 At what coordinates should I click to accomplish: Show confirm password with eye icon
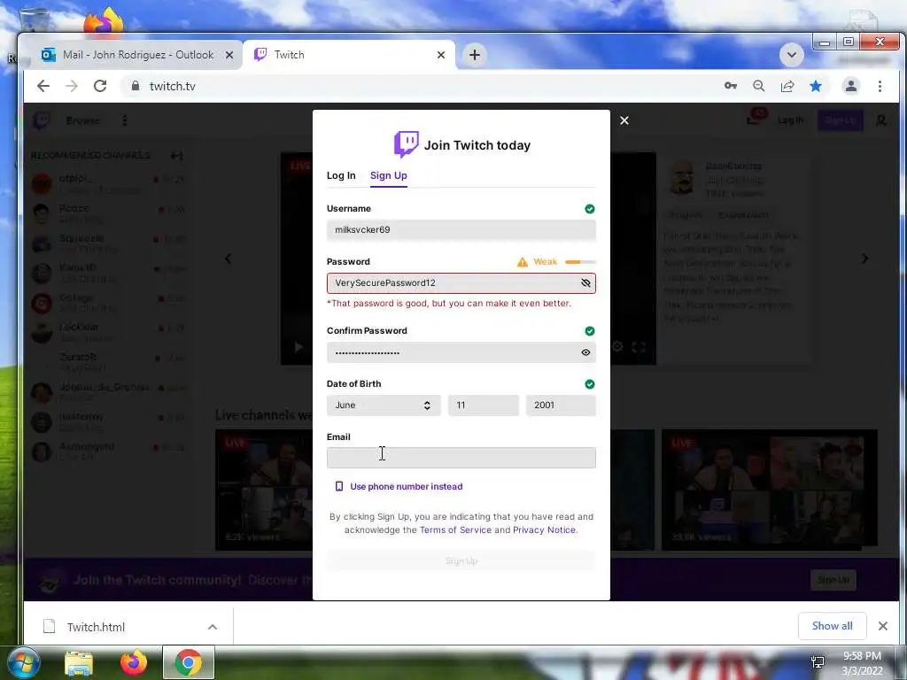[585, 352]
